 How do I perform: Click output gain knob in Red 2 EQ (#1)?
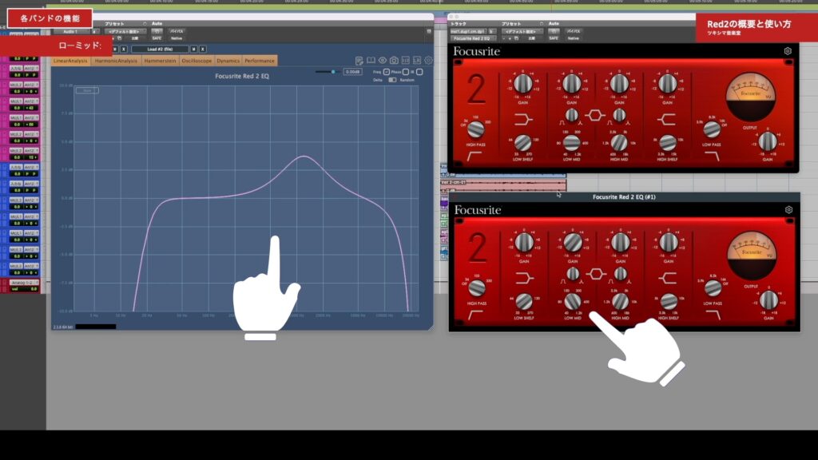pos(768,300)
